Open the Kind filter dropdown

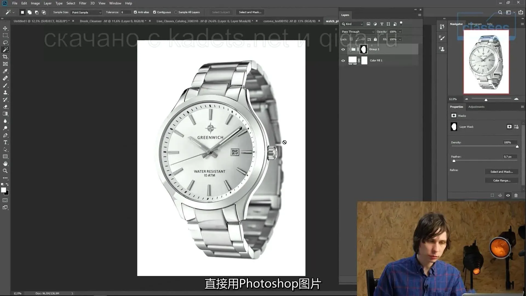point(352,24)
